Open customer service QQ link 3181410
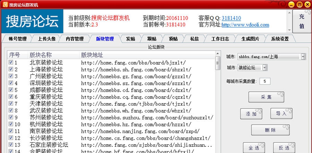 point(231,18)
